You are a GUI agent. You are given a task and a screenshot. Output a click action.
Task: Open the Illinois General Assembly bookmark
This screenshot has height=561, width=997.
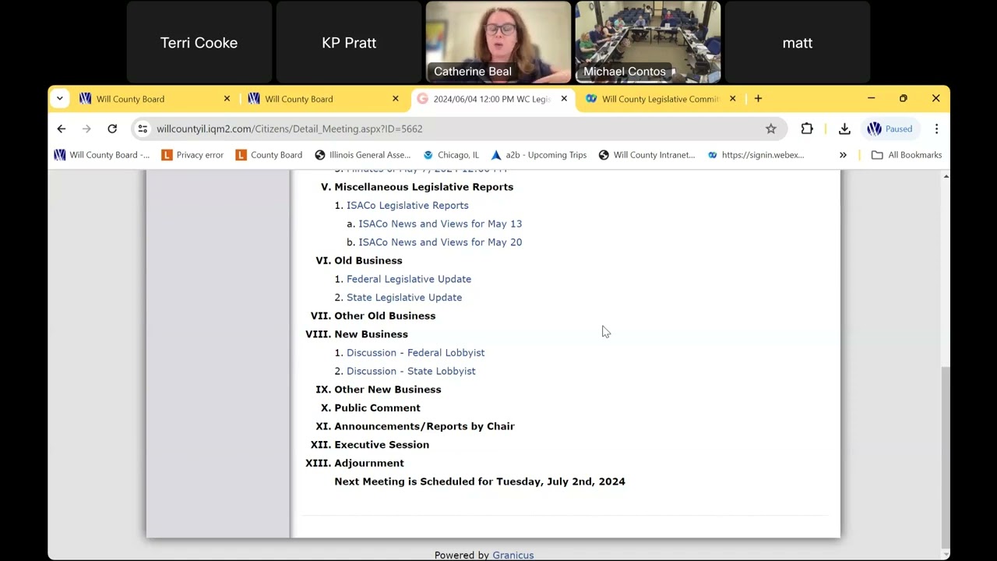362,155
